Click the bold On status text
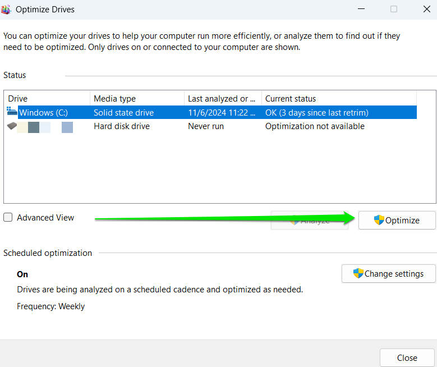The image size is (437, 367). pos(22,274)
